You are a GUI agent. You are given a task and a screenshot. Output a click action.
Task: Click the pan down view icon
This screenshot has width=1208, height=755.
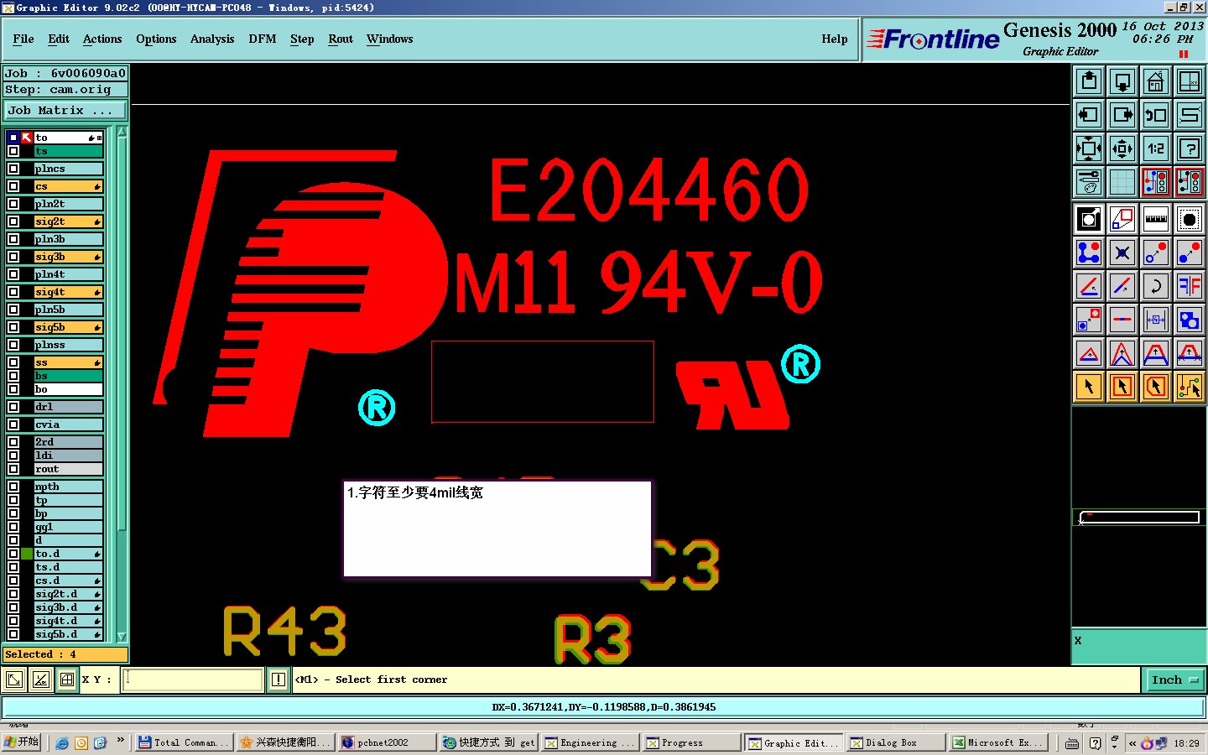1122,81
